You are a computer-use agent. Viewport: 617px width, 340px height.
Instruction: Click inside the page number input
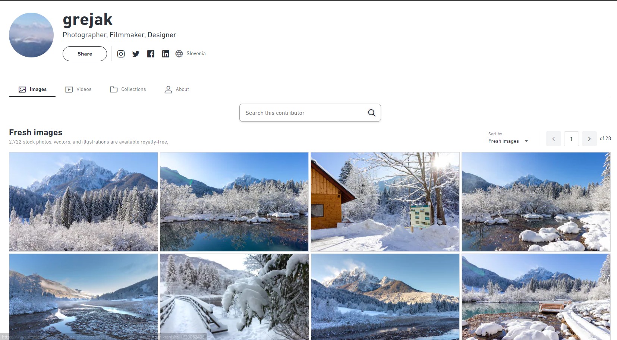click(x=571, y=138)
